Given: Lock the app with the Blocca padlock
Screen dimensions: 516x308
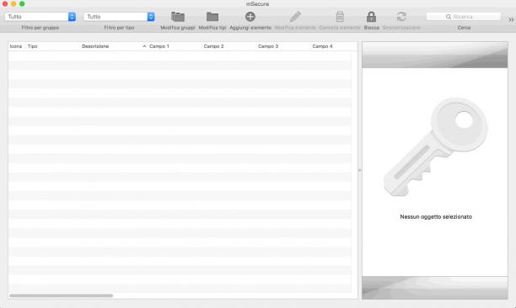Looking at the screenshot, I should pyautogui.click(x=371, y=17).
